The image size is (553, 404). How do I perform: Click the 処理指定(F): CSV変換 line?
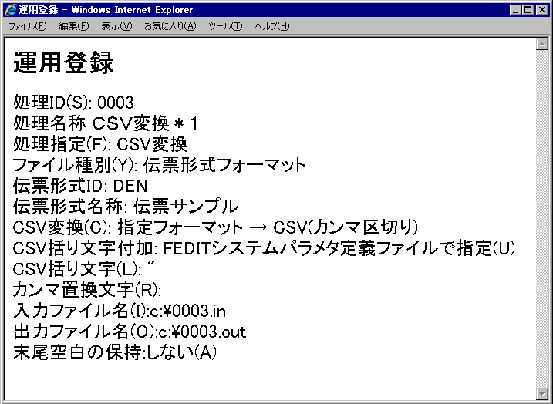point(100,144)
